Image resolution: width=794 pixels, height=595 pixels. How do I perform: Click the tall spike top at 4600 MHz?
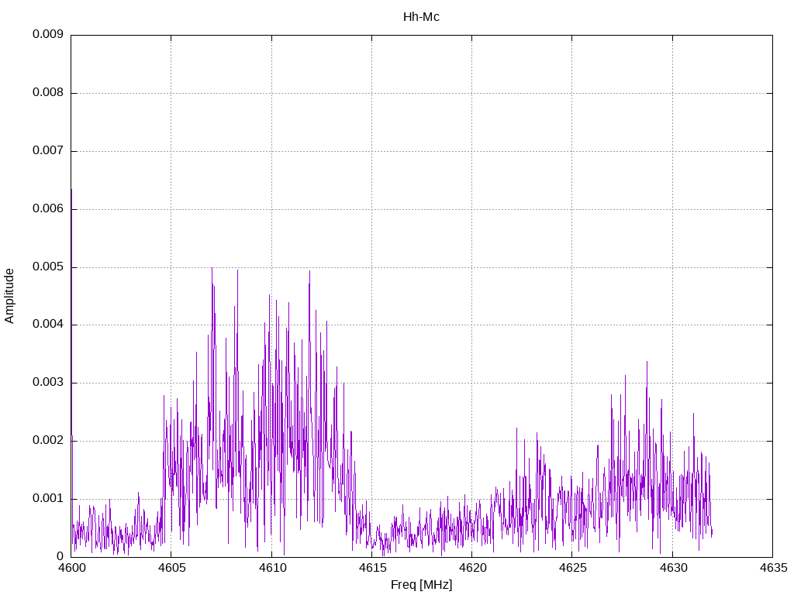coord(71,190)
